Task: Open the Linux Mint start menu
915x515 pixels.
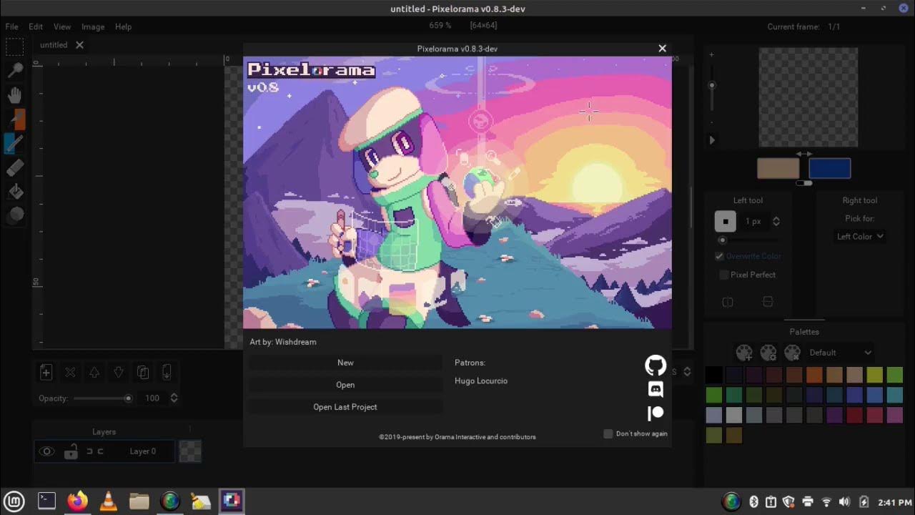Action: pyautogui.click(x=14, y=501)
